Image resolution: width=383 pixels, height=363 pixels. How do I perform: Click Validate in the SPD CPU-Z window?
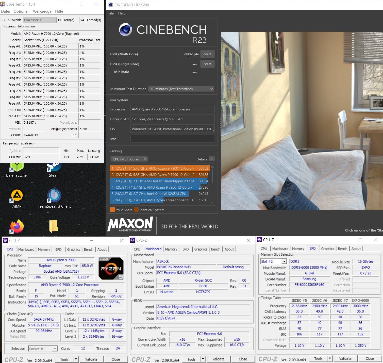345,358
